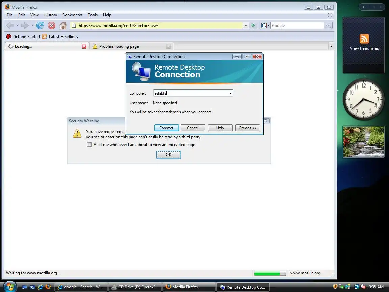Close the Loading tab
This screenshot has width=389, height=292.
[84, 46]
